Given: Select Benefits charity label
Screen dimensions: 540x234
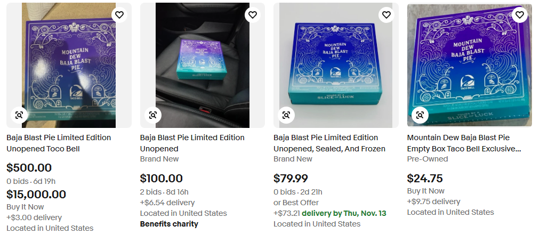Looking at the screenshot, I should point(169,224).
